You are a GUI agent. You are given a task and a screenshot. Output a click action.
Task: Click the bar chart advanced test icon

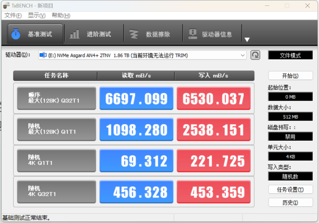click(74, 34)
